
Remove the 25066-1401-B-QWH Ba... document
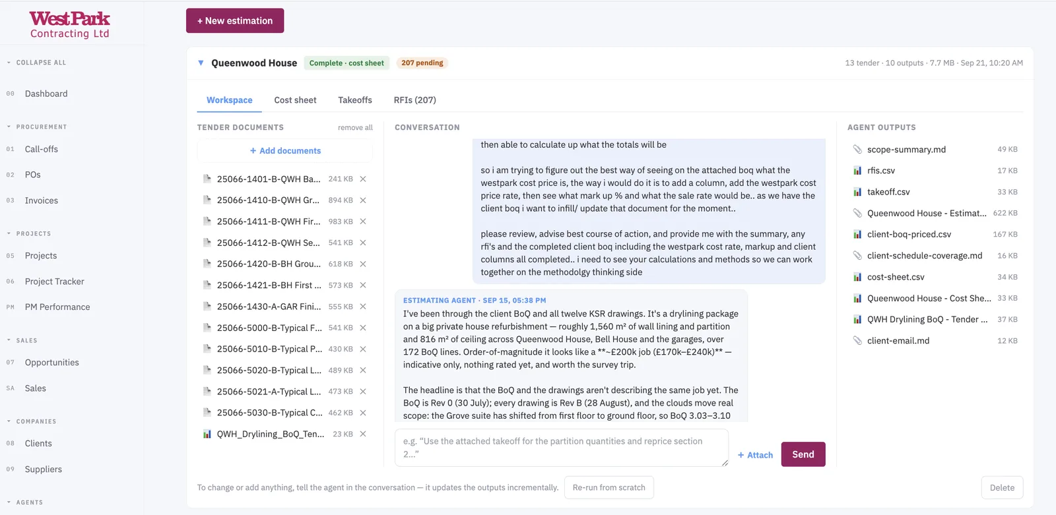(363, 179)
